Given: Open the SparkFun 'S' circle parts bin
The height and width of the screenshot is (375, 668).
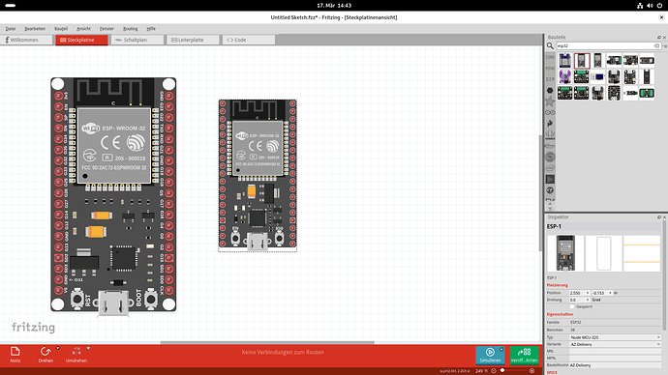Looking at the screenshot, I should click(550, 157).
